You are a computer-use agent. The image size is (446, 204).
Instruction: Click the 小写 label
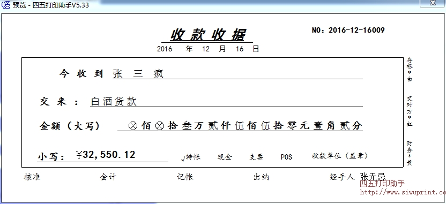pos(51,156)
